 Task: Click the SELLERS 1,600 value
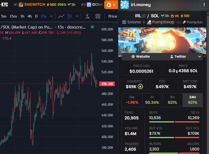coord(195,149)
